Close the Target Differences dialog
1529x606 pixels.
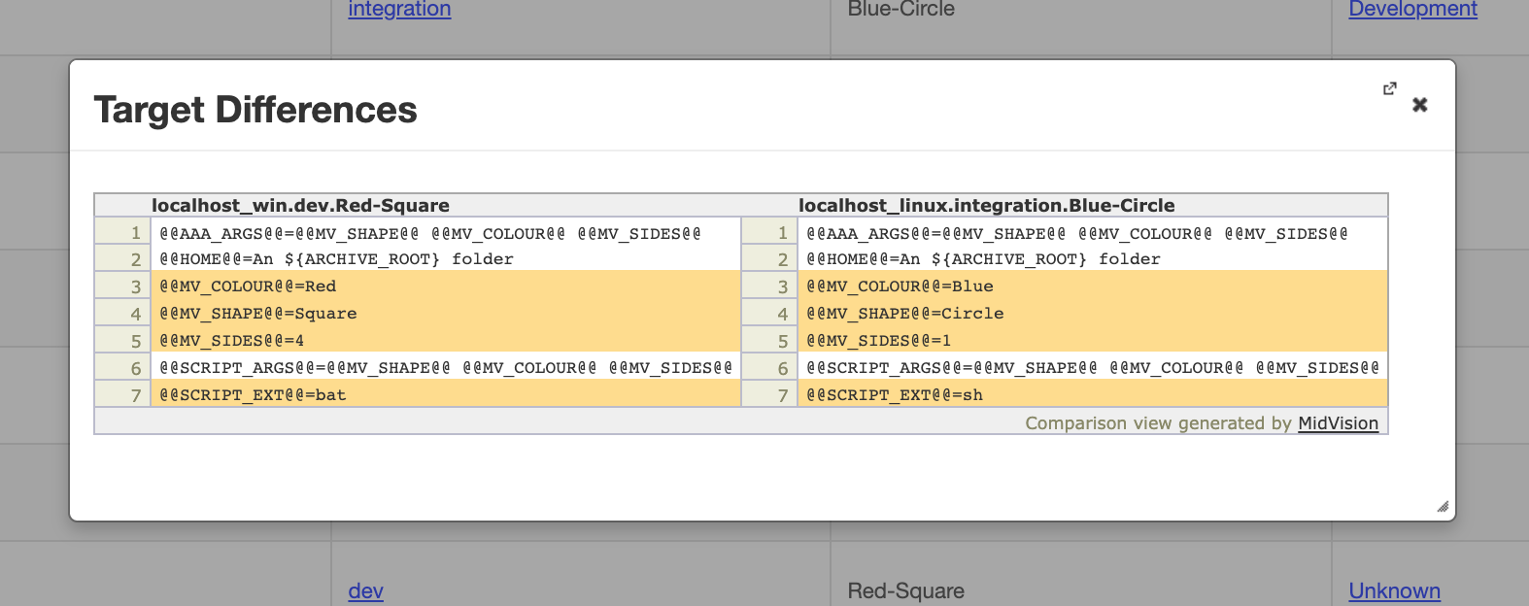tap(1419, 105)
